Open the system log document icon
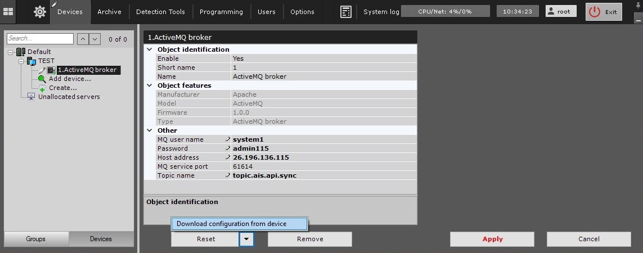Screen dimensions: 643x253 click(x=346, y=12)
